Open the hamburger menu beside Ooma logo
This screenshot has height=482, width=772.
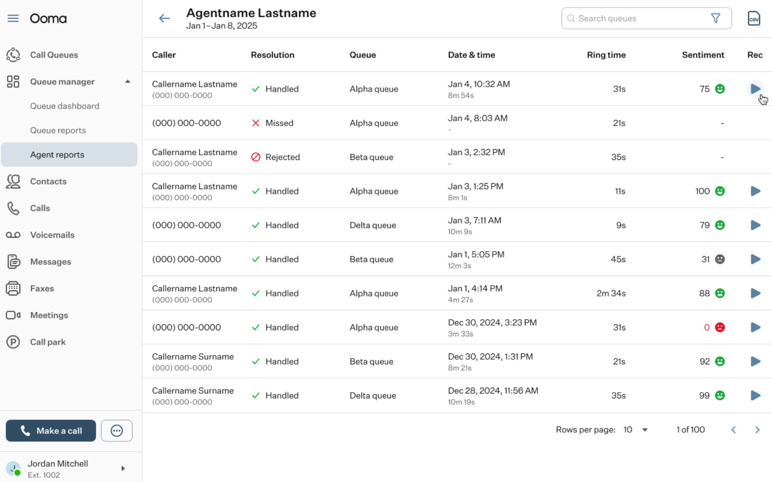(x=13, y=18)
